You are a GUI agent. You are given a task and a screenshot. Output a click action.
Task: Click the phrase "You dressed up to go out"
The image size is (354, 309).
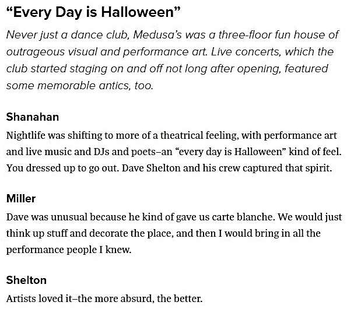pos(62,168)
